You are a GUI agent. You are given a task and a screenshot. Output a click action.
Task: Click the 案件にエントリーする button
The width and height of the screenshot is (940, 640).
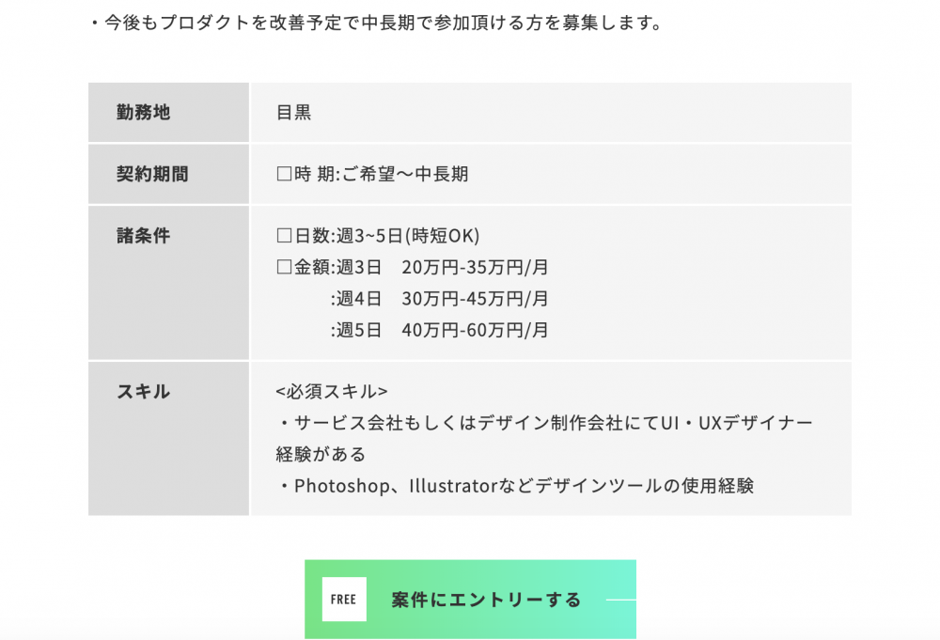coord(470,600)
